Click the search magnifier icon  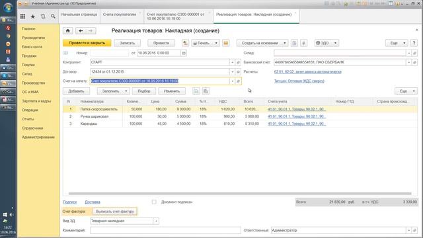click(x=53, y=17)
